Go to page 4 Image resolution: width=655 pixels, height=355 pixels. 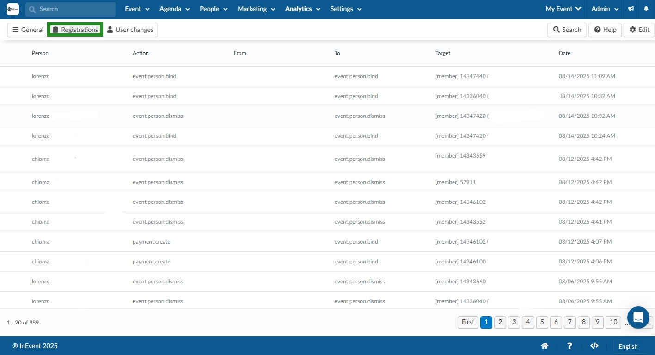[528, 322]
